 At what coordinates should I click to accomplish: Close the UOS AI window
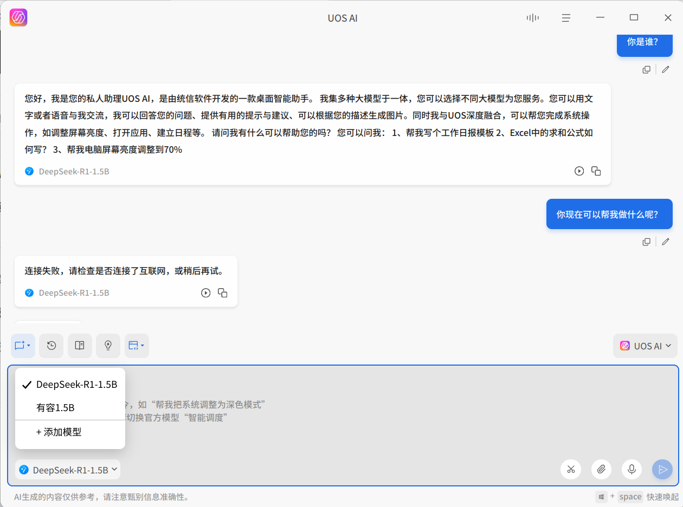click(668, 18)
